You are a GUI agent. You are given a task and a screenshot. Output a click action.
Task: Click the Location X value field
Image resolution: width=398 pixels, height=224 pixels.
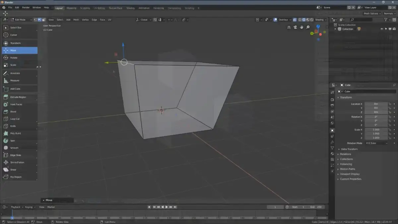(376, 104)
